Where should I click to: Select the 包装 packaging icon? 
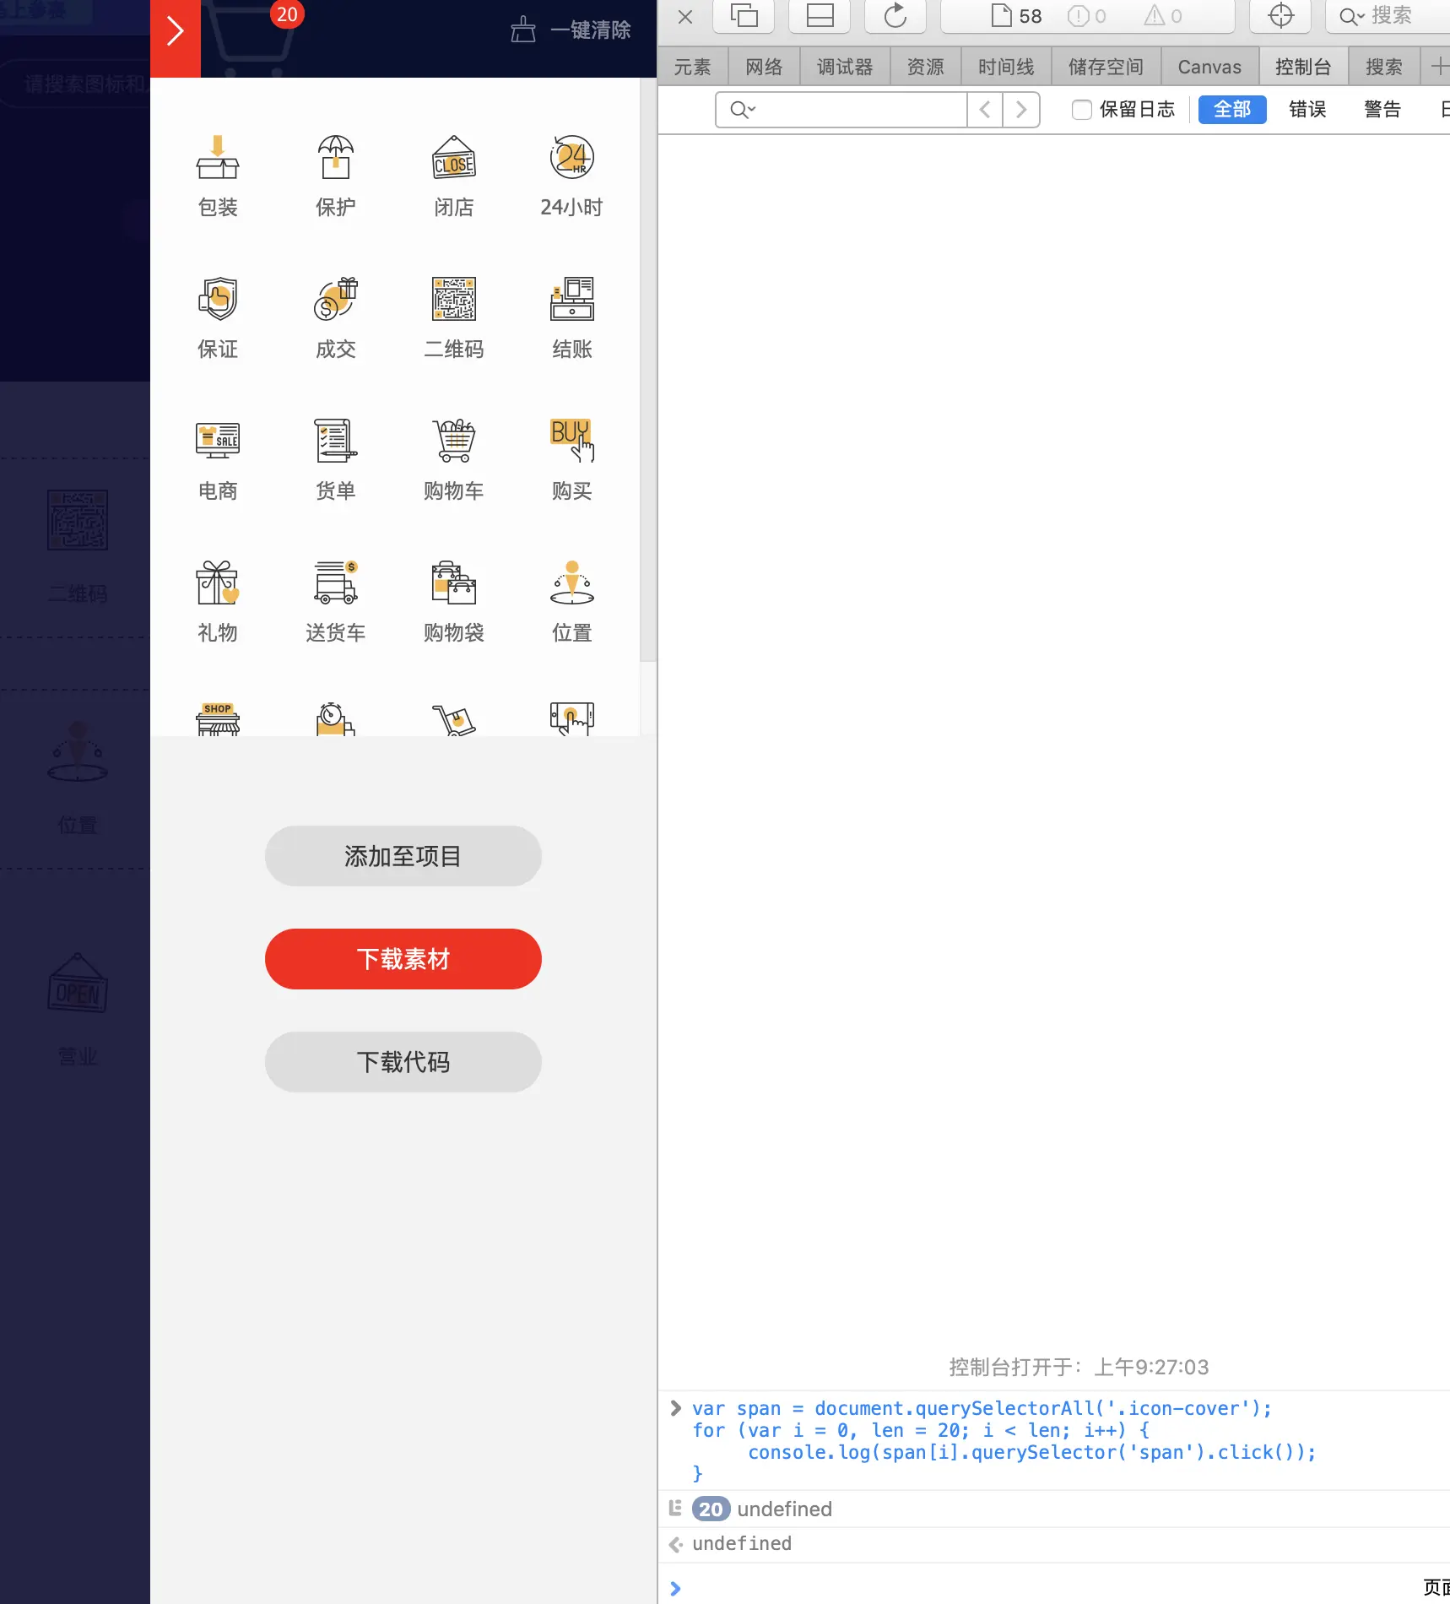point(218,157)
